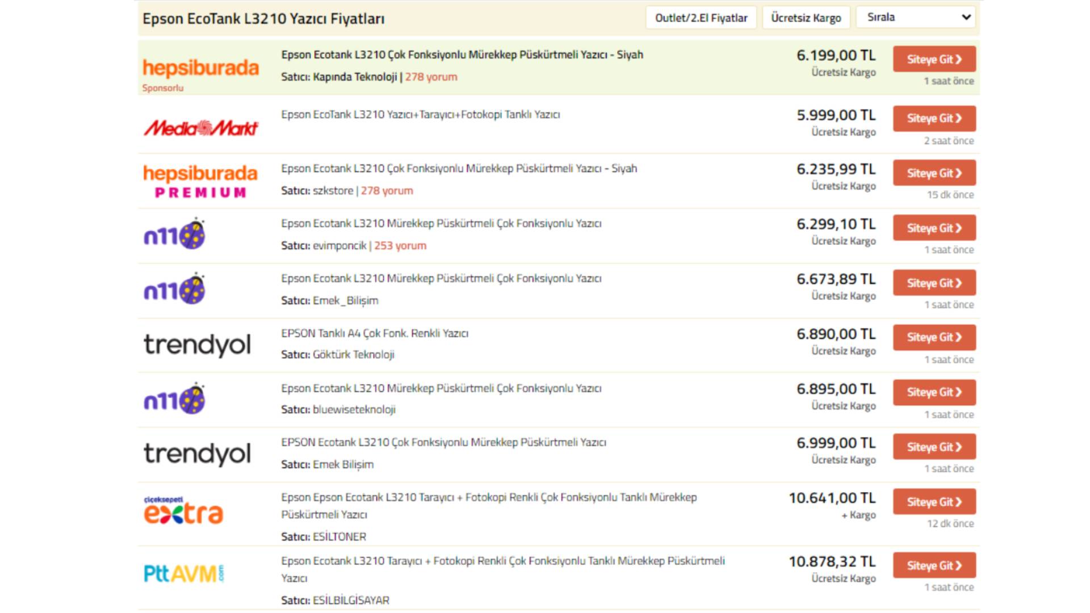Screen dimensions: 1090x613
Task: Click the '2 saat önce' timestamp
Action: coord(949,141)
